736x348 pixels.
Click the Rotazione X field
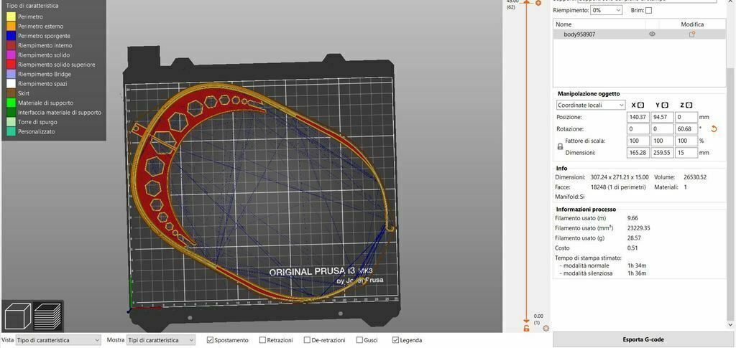[x=638, y=129]
